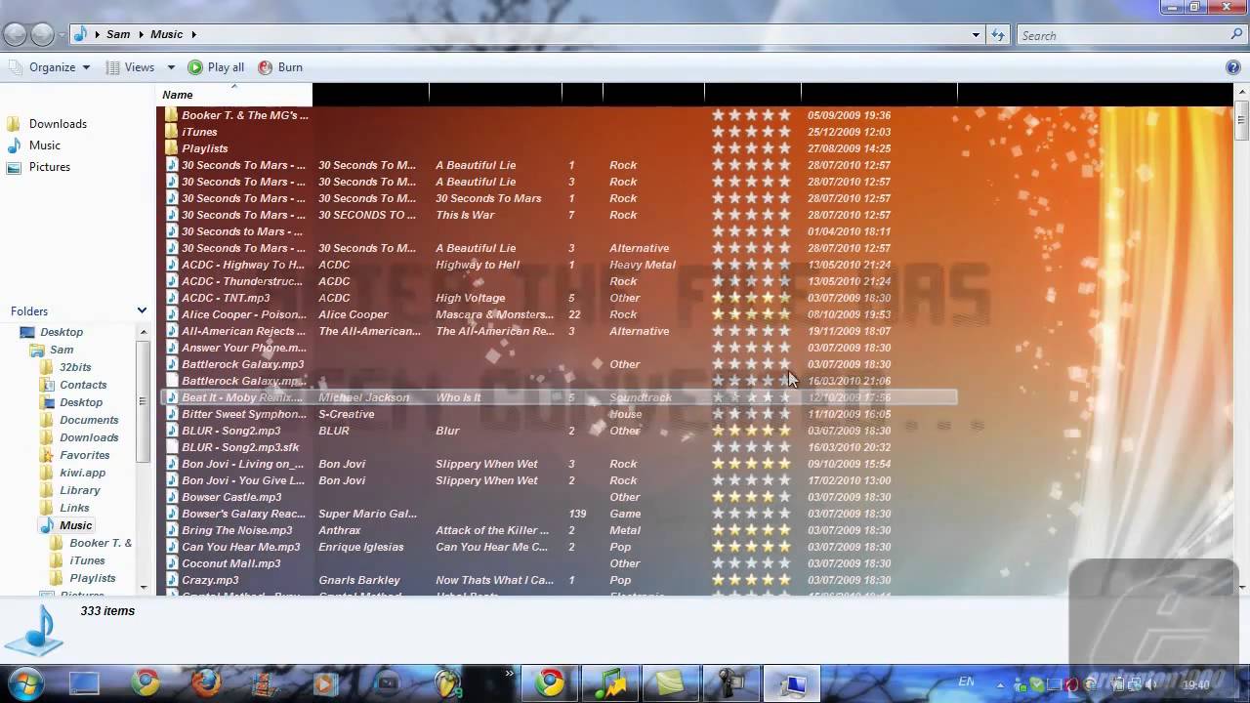
Task: Click the Windows Start orb
Action: 25,682
